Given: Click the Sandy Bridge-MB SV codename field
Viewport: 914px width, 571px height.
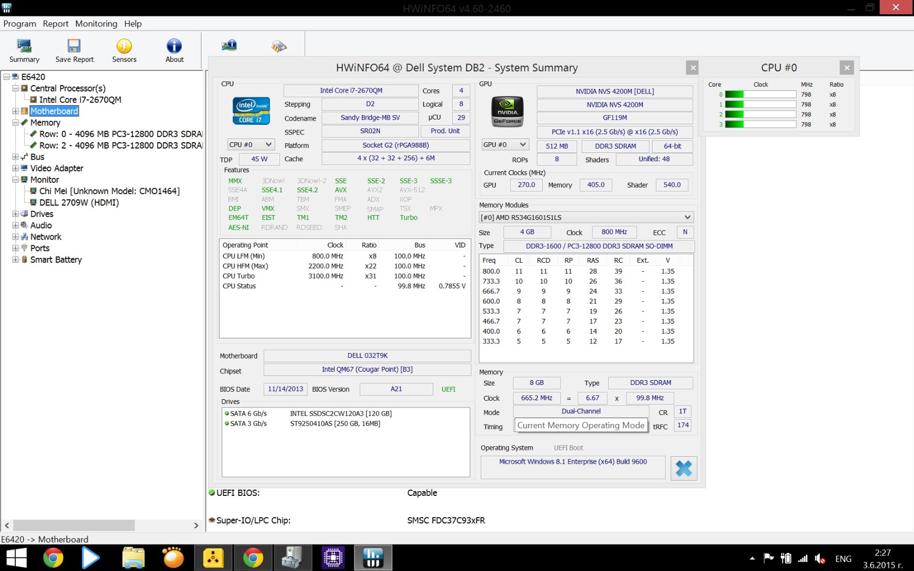Looking at the screenshot, I should (x=370, y=118).
